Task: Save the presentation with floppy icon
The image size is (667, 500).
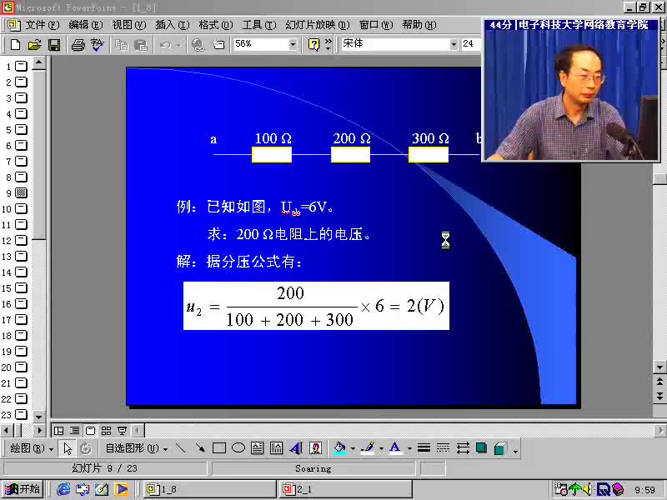Action: tap(54, 45)
